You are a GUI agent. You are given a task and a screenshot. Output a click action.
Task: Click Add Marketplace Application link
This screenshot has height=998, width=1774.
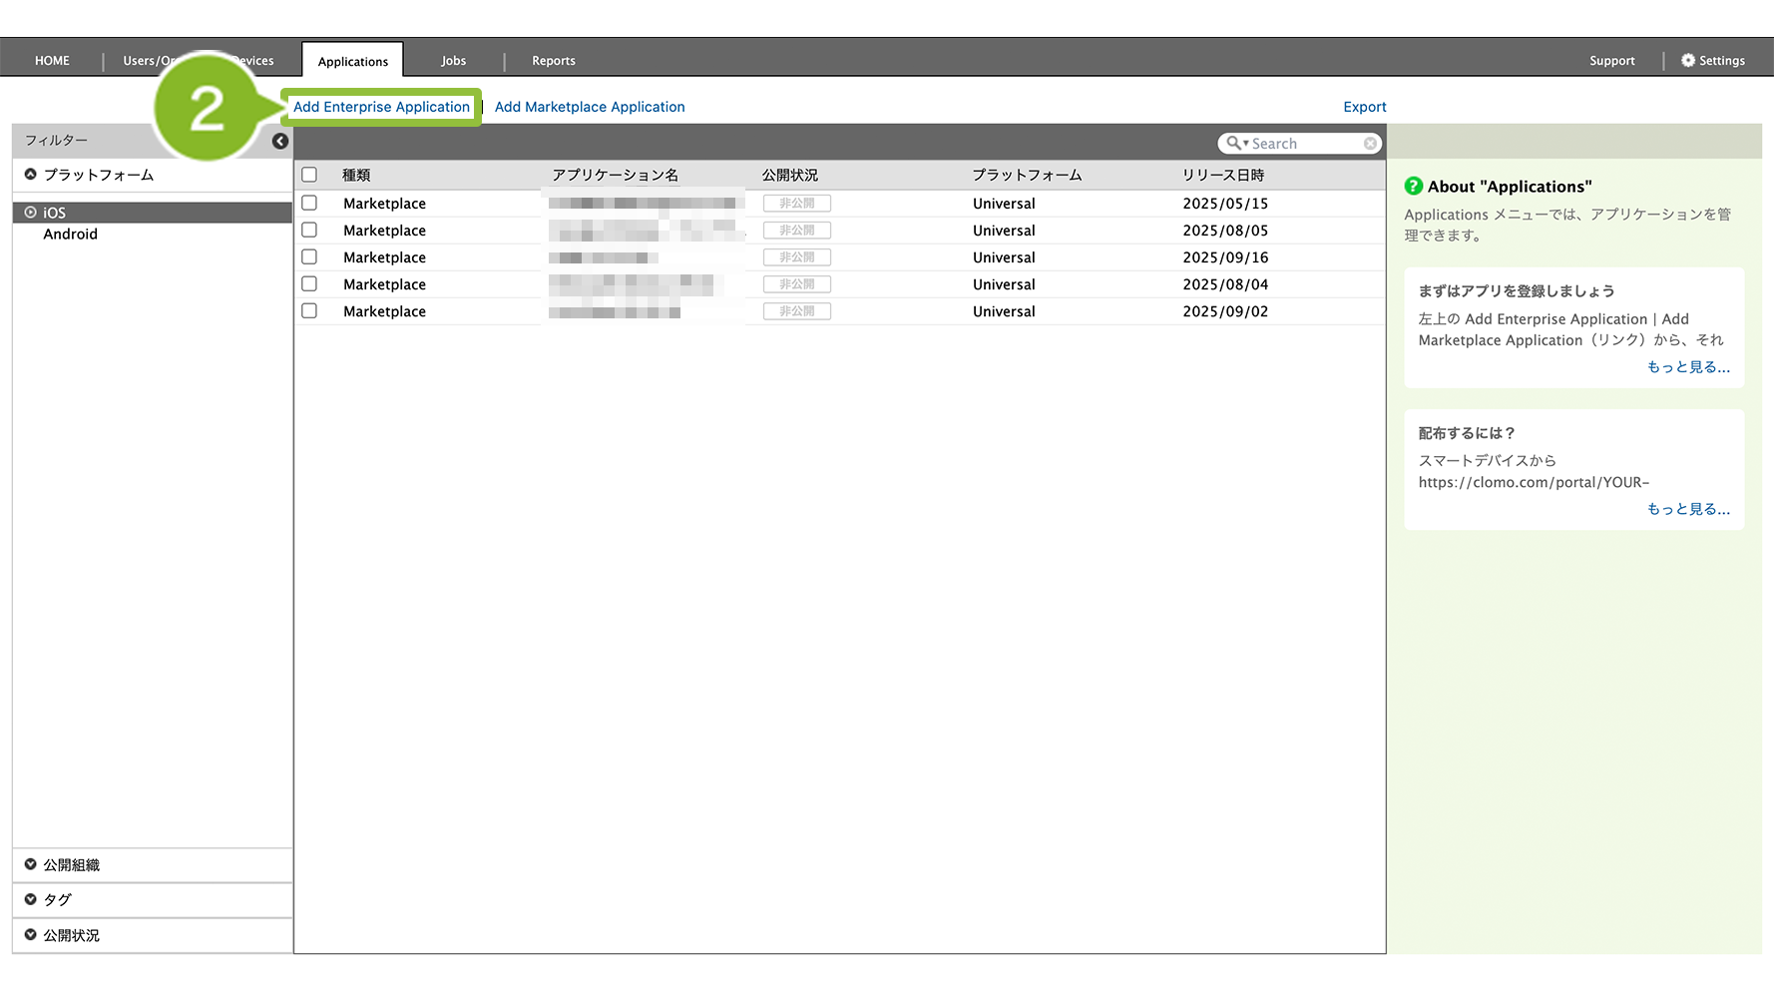(x=590, y=107)
